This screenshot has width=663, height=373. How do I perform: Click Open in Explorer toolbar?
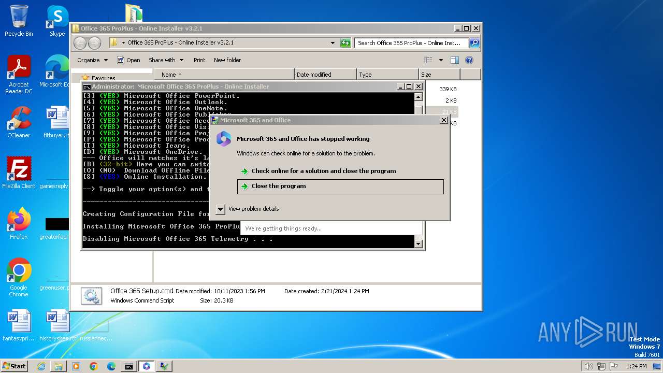tap(128, 60)
